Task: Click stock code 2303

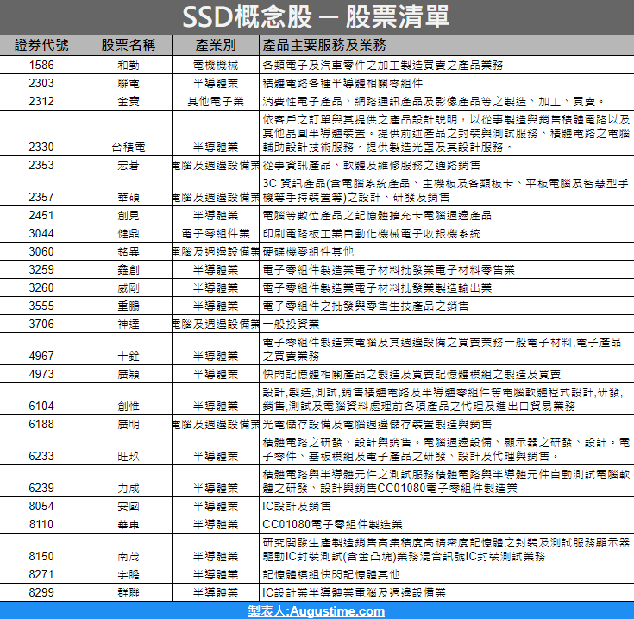Action: click(41, 84)
